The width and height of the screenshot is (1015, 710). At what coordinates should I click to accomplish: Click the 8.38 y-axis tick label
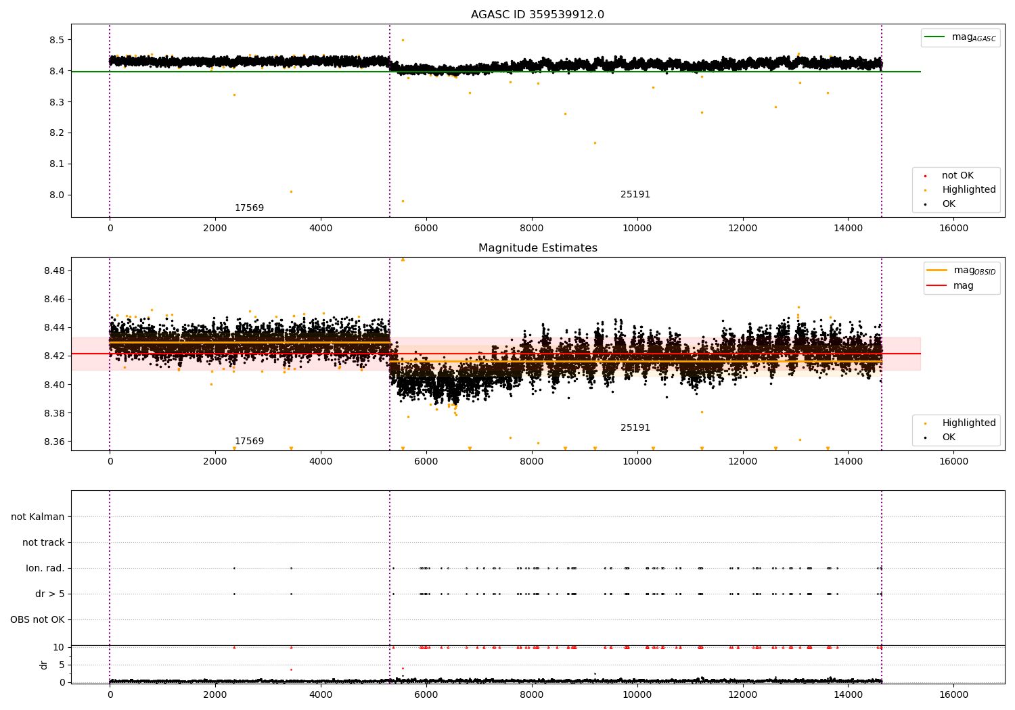54,413
